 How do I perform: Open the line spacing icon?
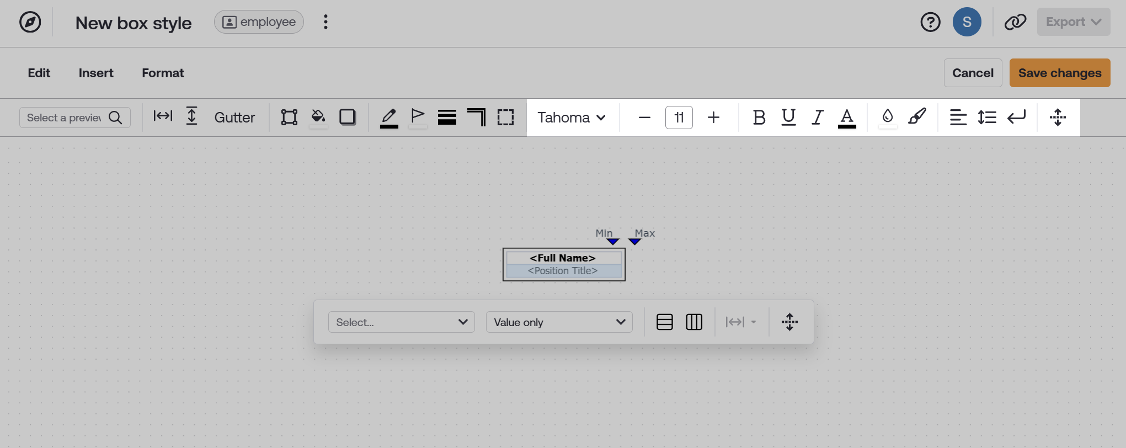pos(987,118)
